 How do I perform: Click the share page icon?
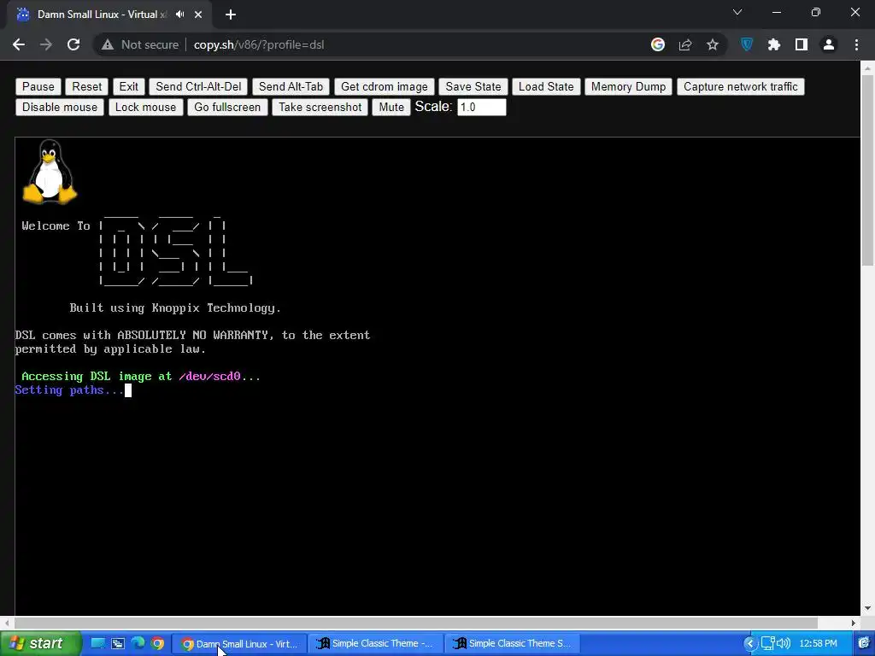tap(685, 44)
